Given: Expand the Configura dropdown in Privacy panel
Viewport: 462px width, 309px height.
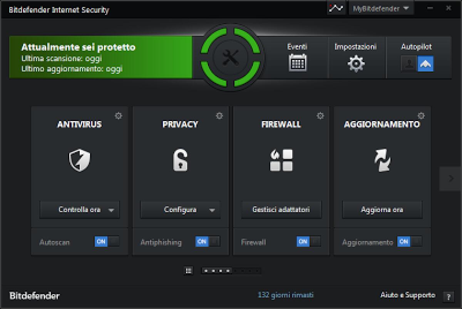Looking at the screenshot, I should 212,210.
